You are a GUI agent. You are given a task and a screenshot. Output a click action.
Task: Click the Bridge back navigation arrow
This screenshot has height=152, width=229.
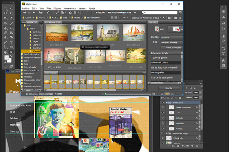(x=25, y=13)
